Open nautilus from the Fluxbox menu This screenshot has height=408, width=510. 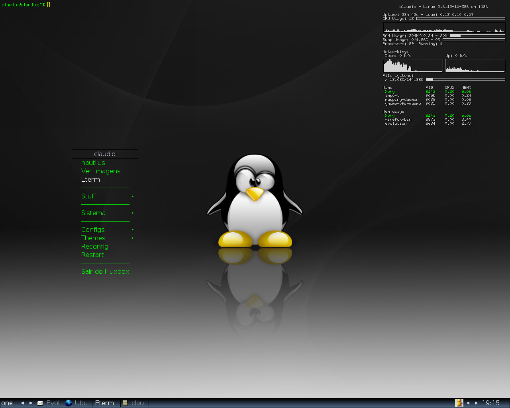click(x=105, y=163)
